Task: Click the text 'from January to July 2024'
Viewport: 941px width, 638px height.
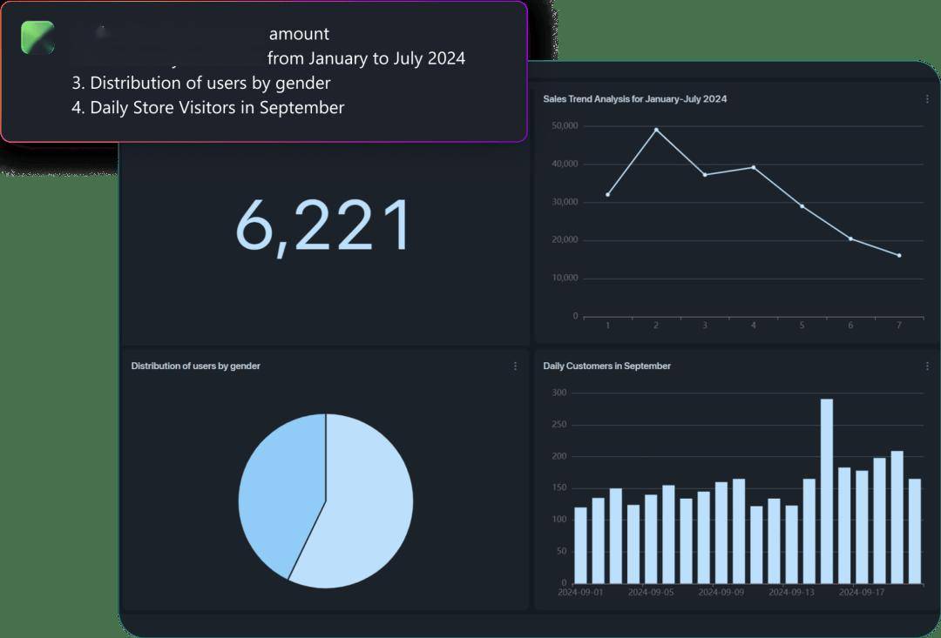Action: point(366,58)
